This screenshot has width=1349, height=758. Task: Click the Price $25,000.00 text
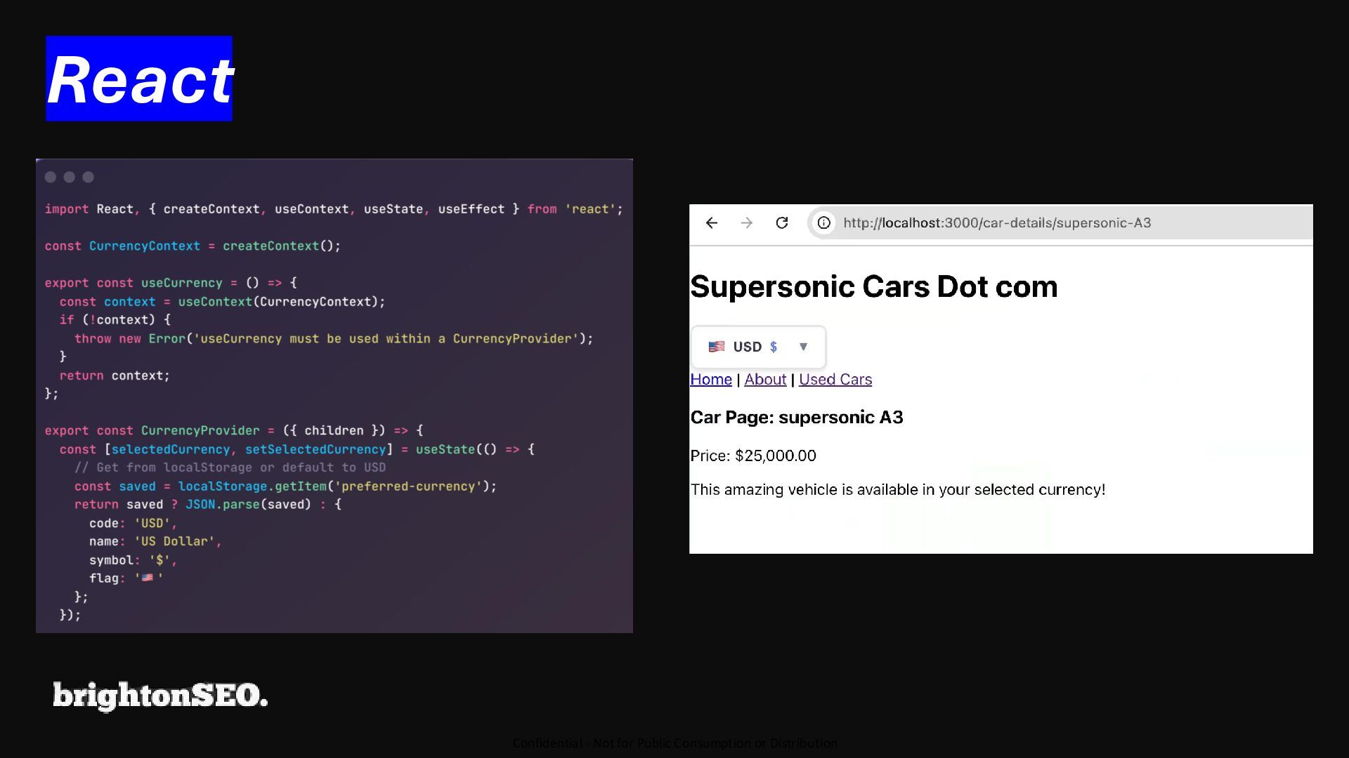(x=752, y=456)
